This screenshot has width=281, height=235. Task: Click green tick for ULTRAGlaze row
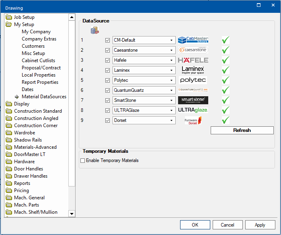point(226,110)
